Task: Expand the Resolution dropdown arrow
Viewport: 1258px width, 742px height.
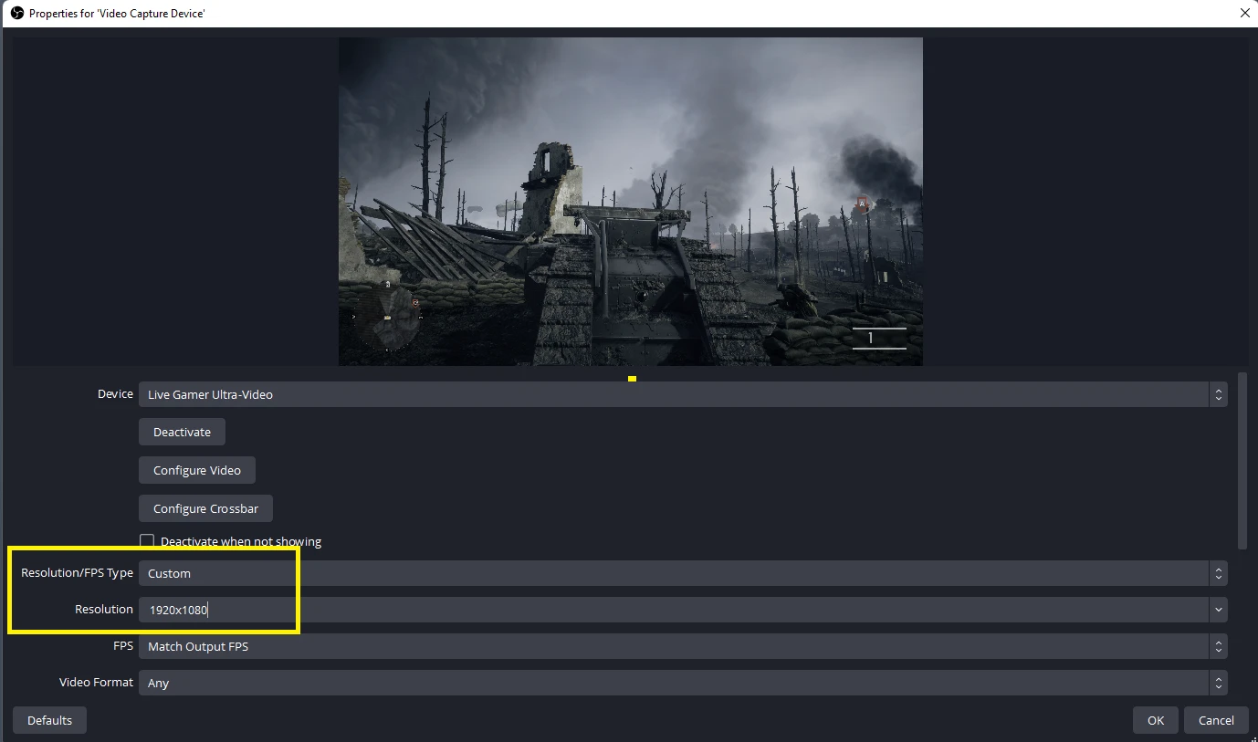Action: click(x=1218, y=610)
